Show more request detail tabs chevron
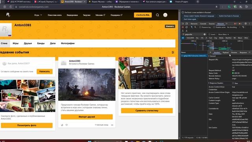This screenshot has width=252, height=142. (x=250, y=52)
